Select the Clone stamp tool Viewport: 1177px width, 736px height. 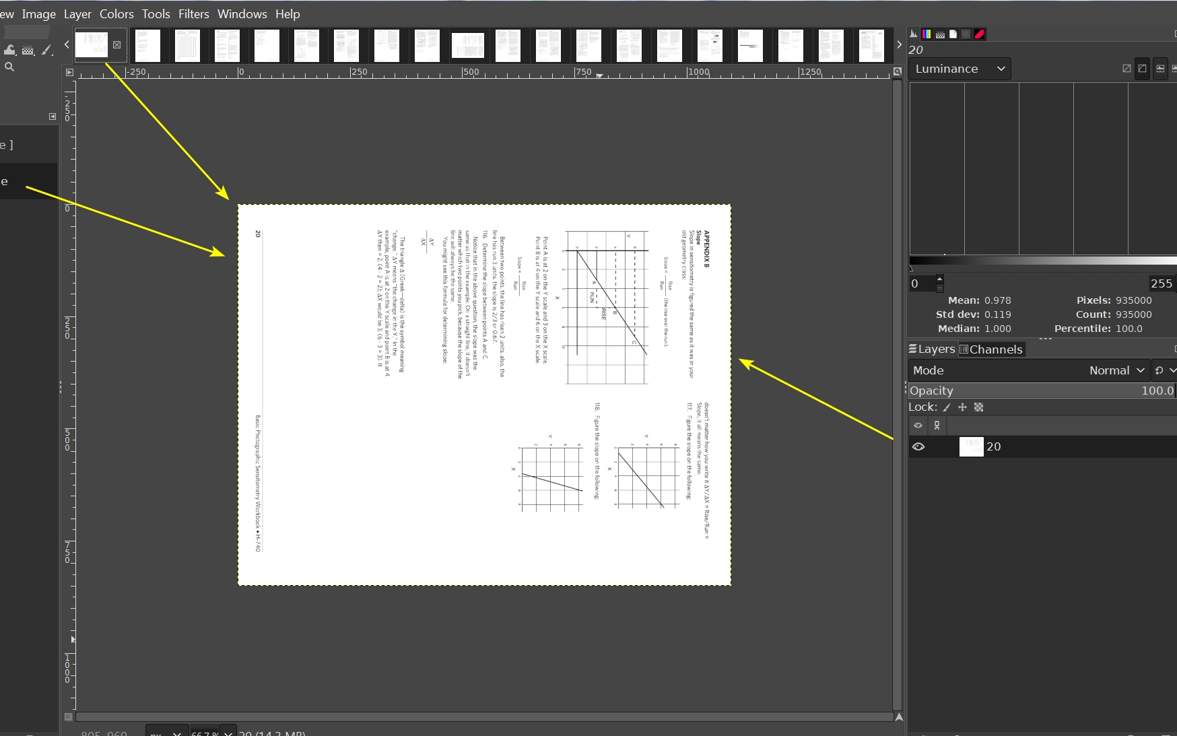coord(9,50)
